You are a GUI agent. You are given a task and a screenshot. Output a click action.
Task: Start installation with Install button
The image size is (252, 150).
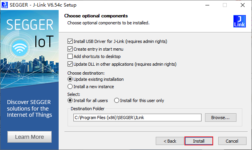[x=199, y=141]
